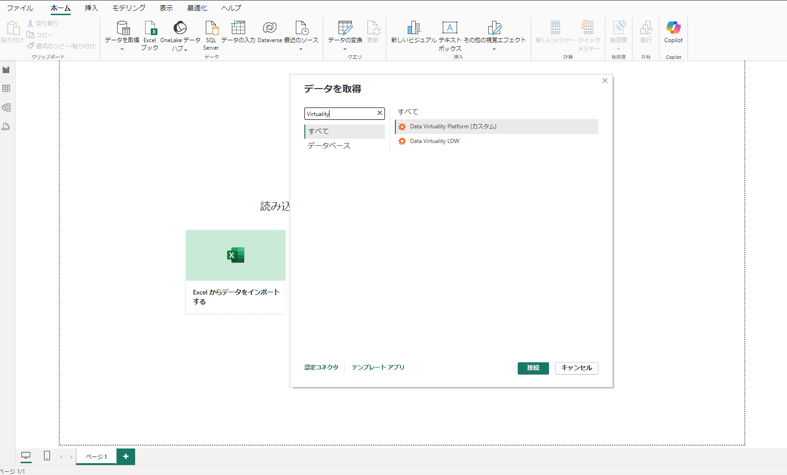The image size is (787, 475).
Task: Open the Dataverse connector icon
Action: (269, 28)
